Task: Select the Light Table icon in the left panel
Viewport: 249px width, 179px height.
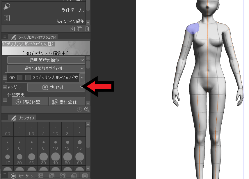Action: 6,6
